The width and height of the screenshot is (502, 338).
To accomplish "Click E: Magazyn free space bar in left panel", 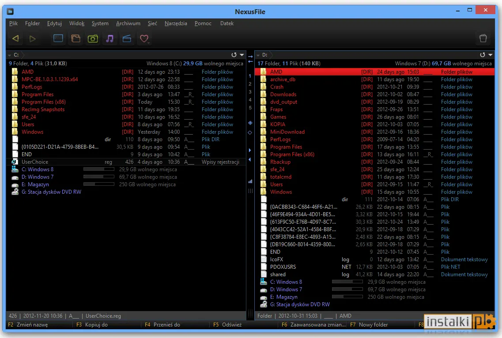I will coord(98,184).
